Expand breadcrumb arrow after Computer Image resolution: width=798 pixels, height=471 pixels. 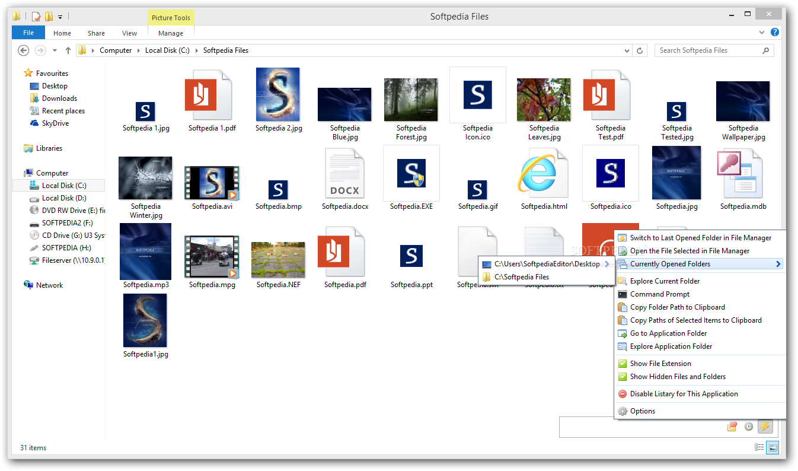[x=139, y=50]
